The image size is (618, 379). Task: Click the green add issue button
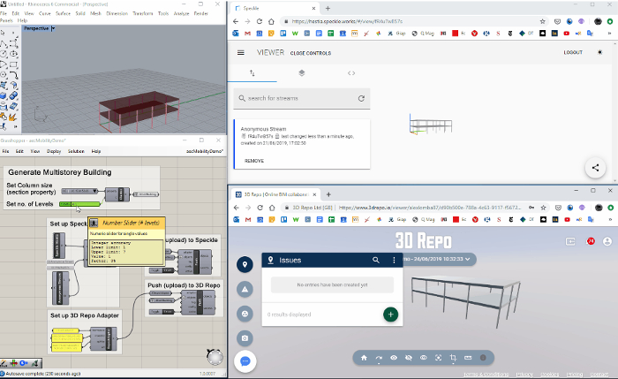[391, 314]
